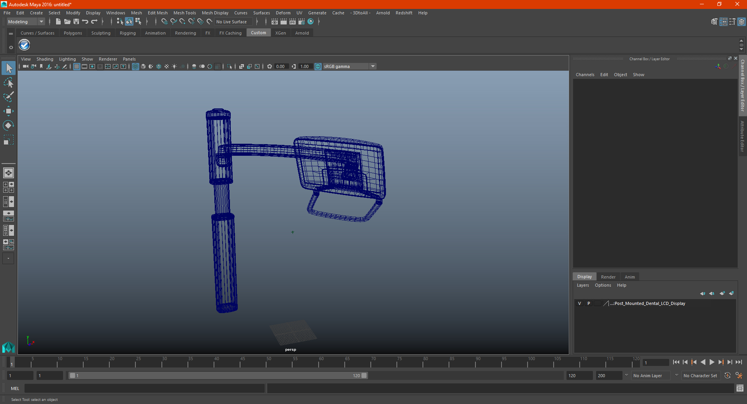
Task: Open the Layers menu in layer editor
Action: coord(582,285)
